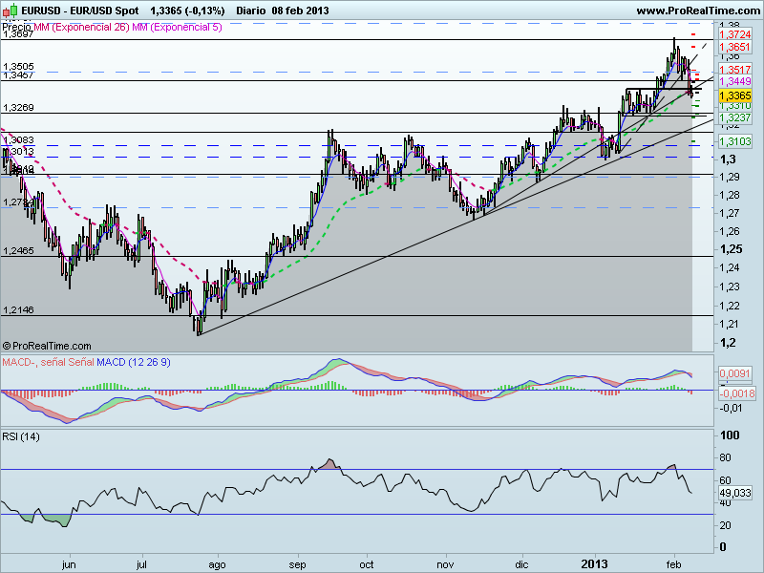Image resolution: width=764 pixels, height=573 pixels.
Task: Click the sep label on time axis
Action: [297, 564]
